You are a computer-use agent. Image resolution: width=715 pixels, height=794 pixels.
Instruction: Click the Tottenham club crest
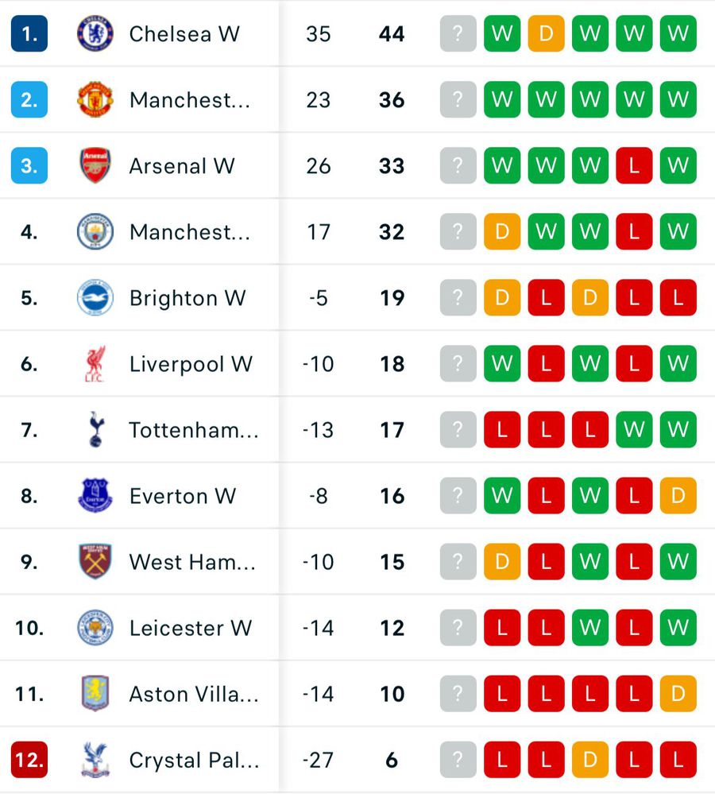coord(95,430)
